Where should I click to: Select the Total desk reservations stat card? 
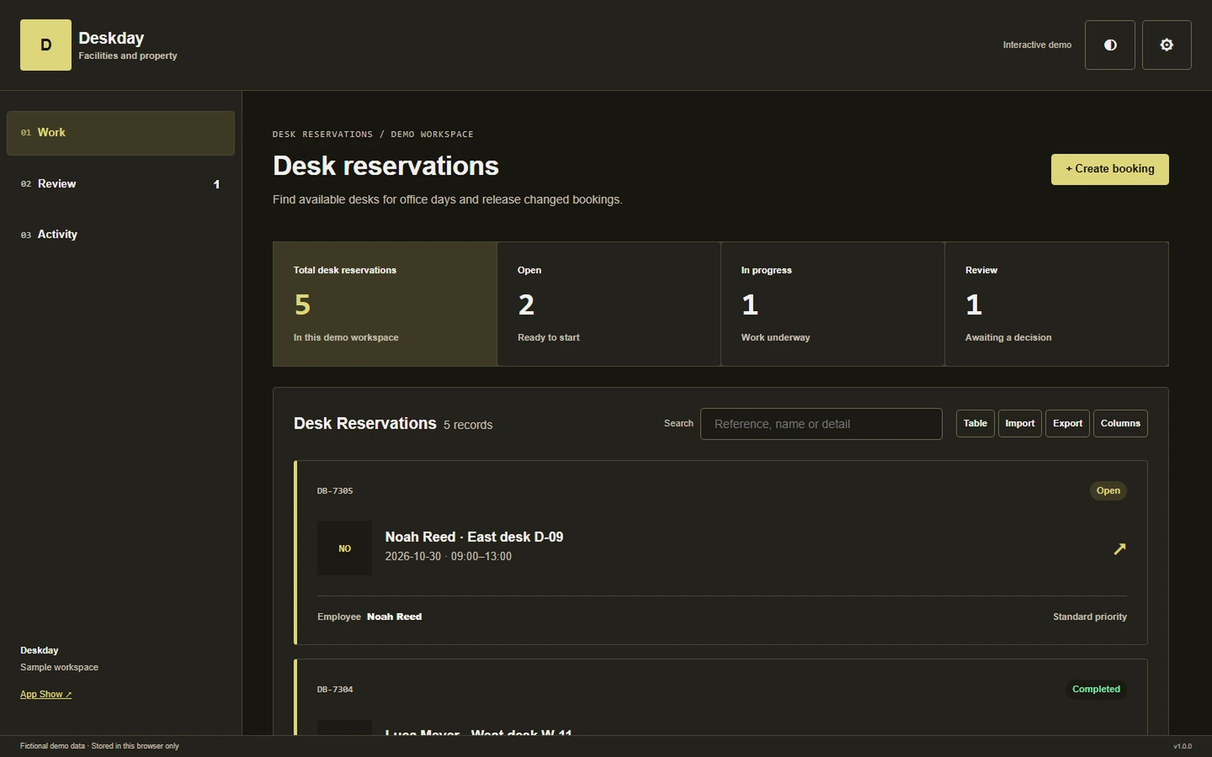click(385, 304)
